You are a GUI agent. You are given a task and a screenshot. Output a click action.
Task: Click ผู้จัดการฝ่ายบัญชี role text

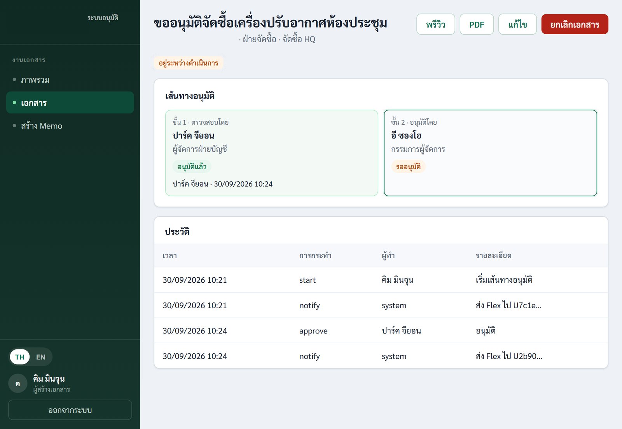coord(200,149)
